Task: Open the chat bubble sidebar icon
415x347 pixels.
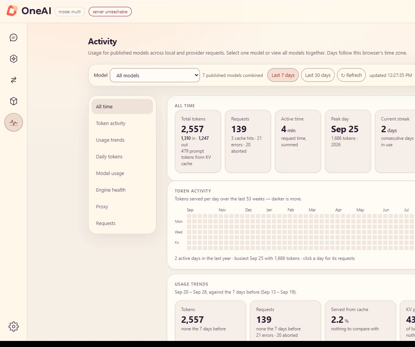Action: pyautogui.click(x=14, y=38)
